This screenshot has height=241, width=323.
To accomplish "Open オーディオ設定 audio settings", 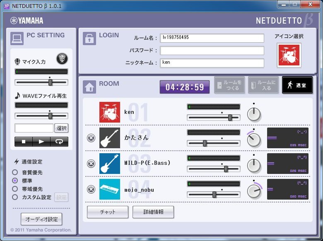I will pyautogui.click(x=41, y=219).
